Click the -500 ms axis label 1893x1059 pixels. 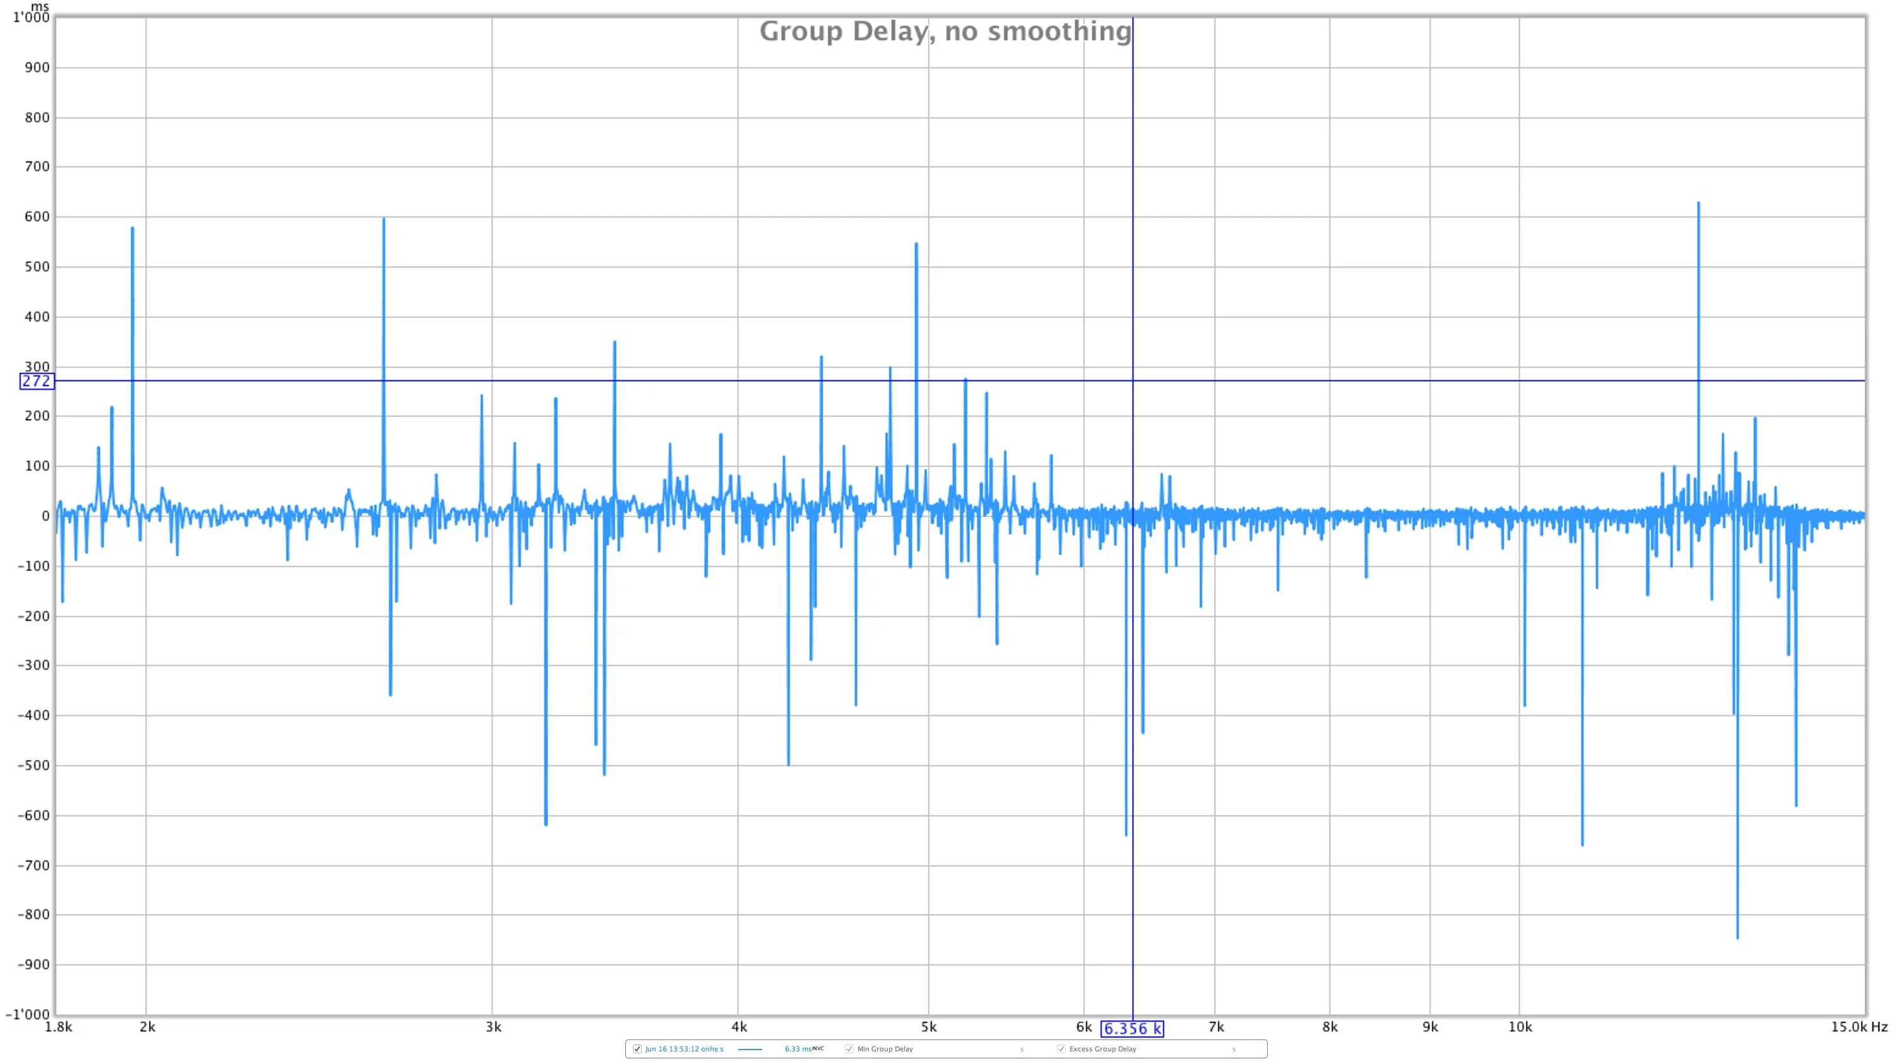tap(34, 765)
